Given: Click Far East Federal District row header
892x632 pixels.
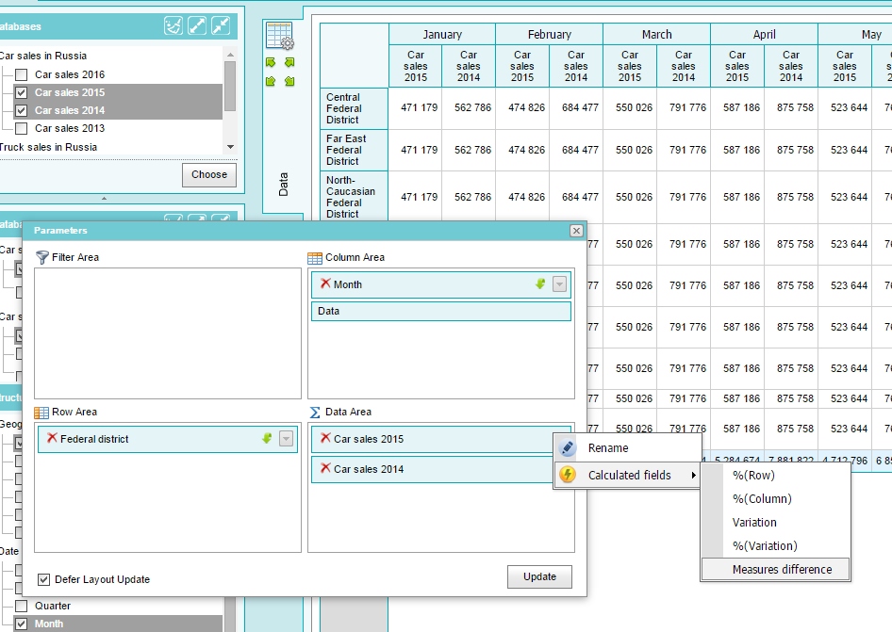Looking at the screenshot, I should coord(355,150).
